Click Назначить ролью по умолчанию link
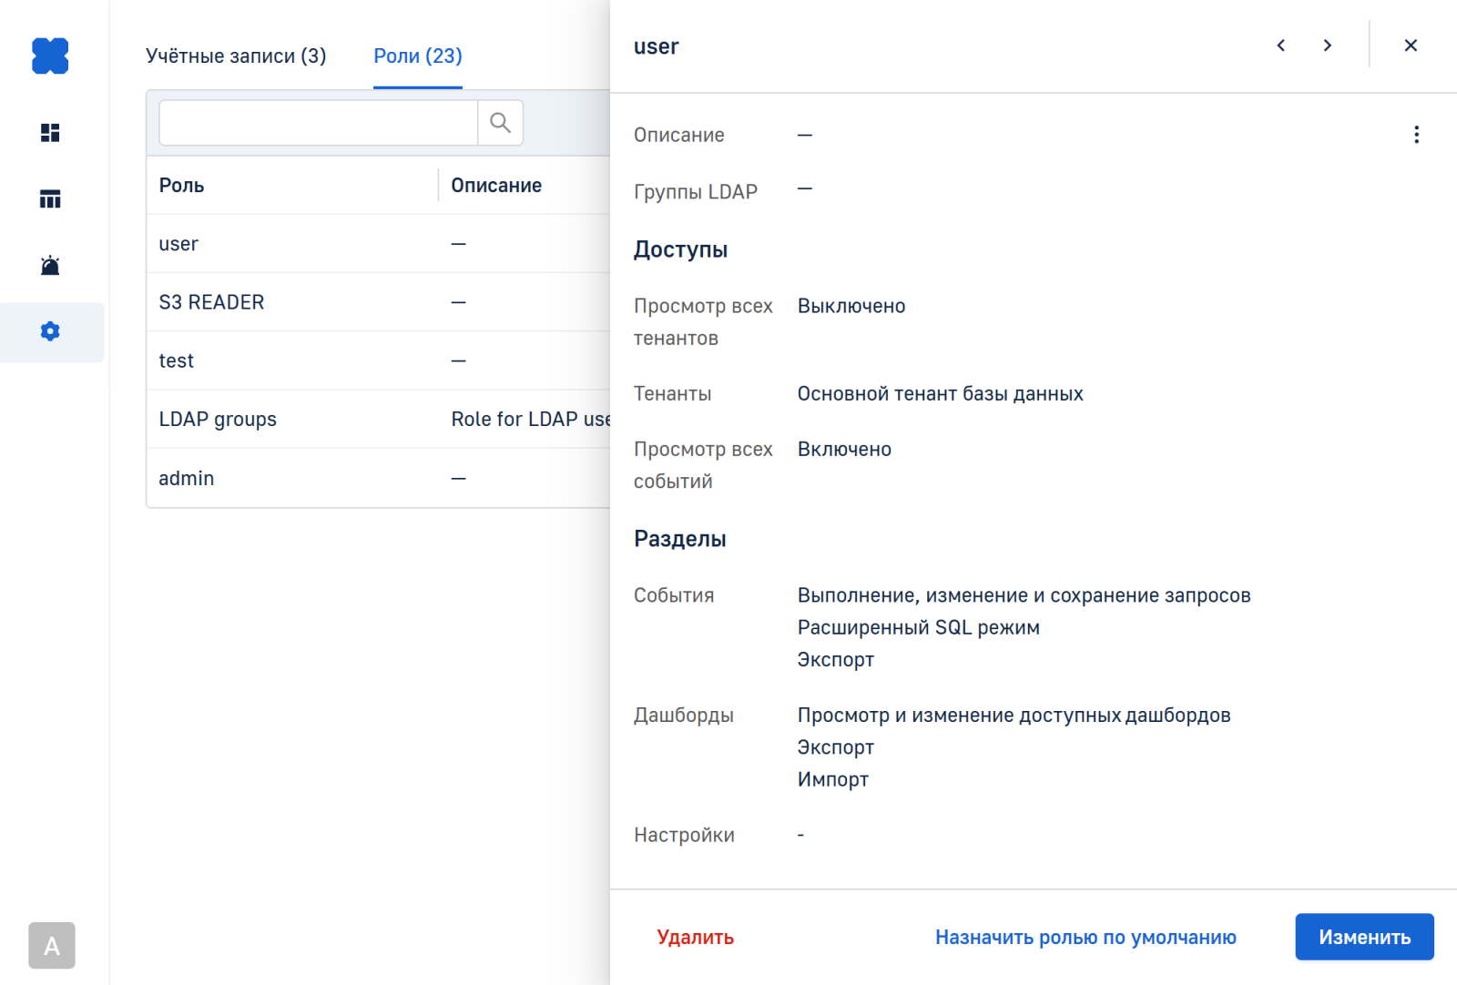This screenshot has height=985, width=1457. click(x=1085, y=937)
